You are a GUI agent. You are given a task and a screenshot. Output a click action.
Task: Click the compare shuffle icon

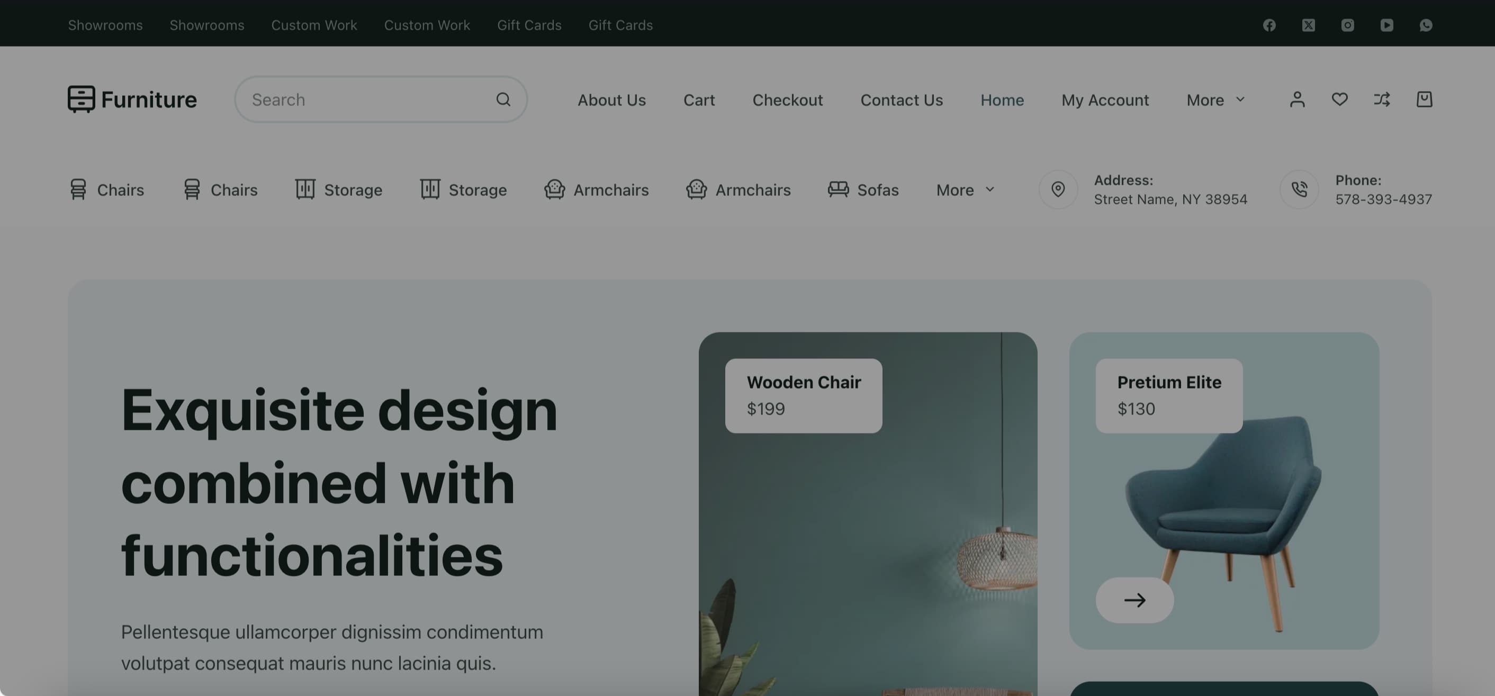(1382, 99)
